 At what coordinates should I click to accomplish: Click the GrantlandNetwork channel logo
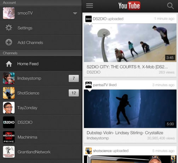click(x=9, y=152)
